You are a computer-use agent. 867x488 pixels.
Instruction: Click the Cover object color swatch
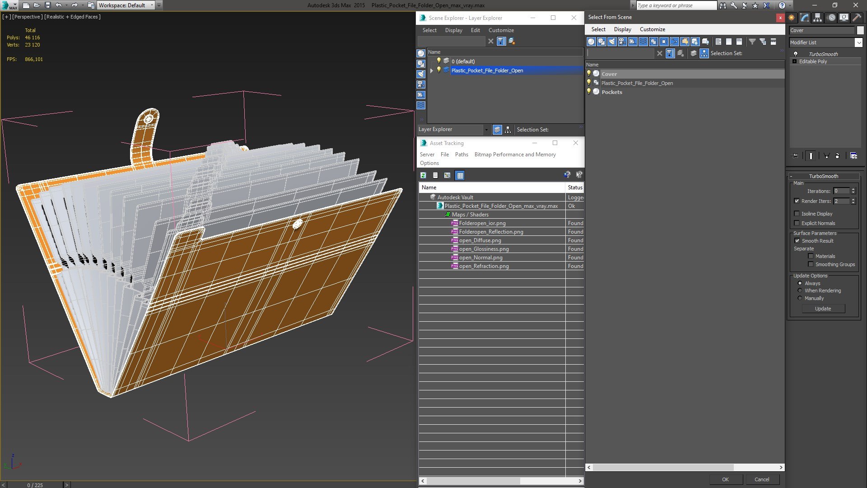tap(860, 30)
